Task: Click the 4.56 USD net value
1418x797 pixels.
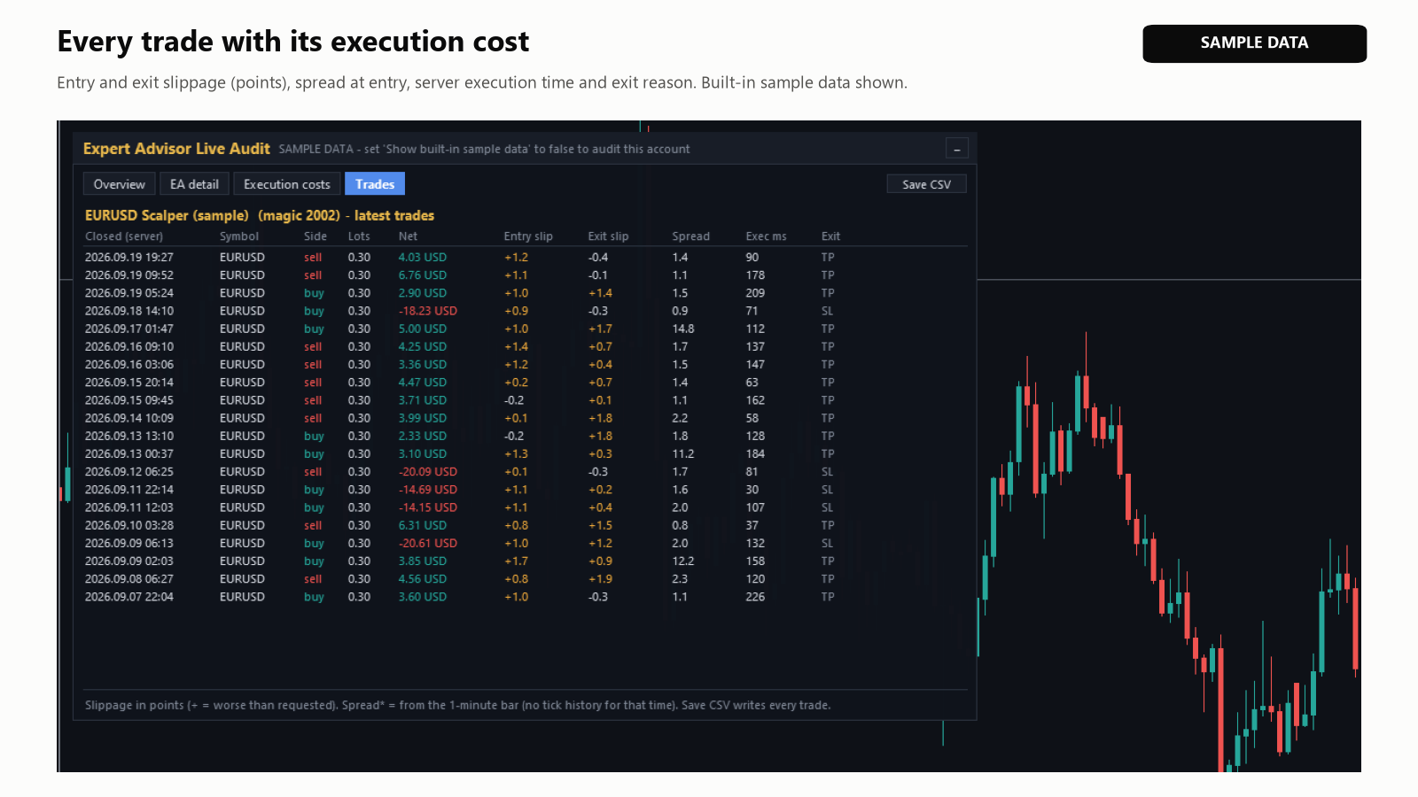Action: (422, 579)
